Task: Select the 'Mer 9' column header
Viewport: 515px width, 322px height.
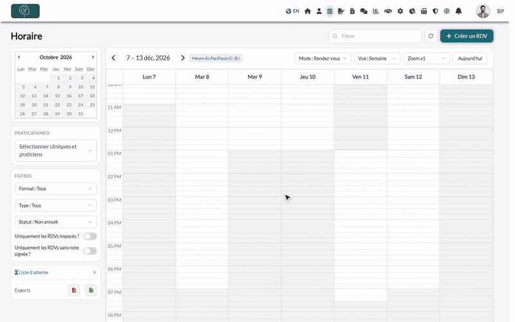Action: (x=255, y=77)
